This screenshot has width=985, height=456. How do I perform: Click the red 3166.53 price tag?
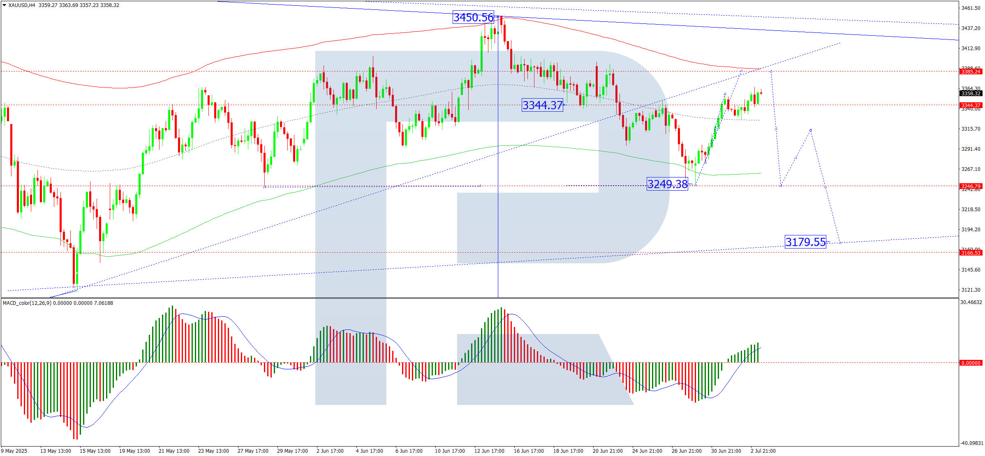tap(971, 253)
